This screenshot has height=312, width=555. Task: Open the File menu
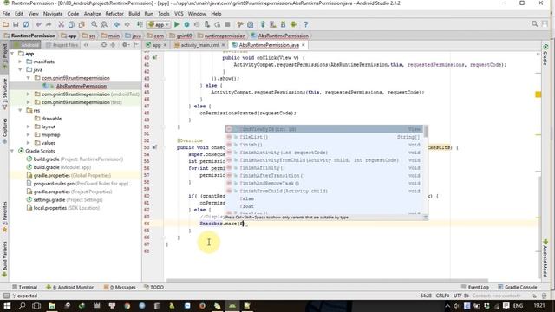point(6,14)
